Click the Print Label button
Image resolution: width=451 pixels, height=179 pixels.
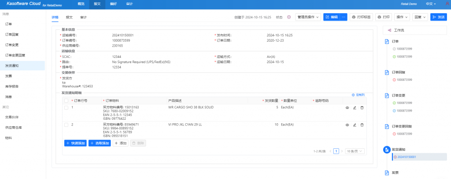[361, 17]
